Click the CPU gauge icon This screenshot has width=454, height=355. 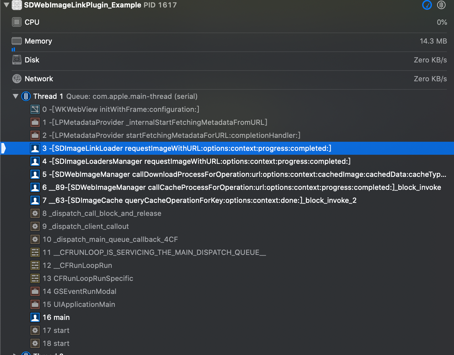(16, 22)
